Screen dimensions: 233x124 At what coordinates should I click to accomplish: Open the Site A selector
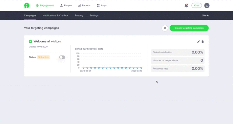pos(205,15)
